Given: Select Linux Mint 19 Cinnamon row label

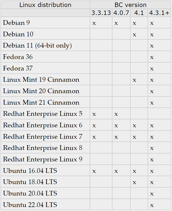Looking at the screenshot, I should click(41, 79).
